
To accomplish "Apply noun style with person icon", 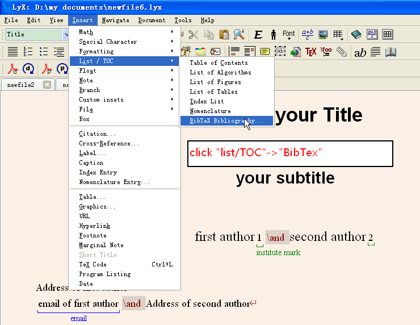I will 273,35.
